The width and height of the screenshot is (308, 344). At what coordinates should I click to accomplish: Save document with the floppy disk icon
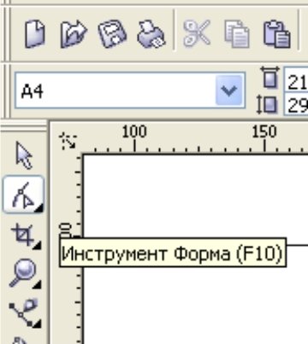112,33
